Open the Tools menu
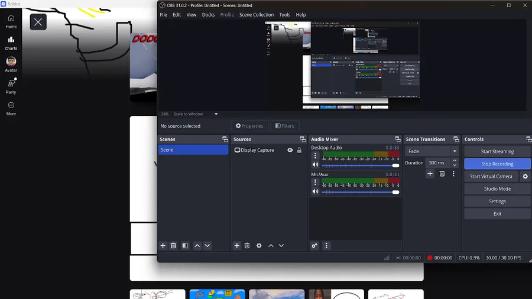The height and width of the screenshot is (299, 532). click(x=285, y=15)
